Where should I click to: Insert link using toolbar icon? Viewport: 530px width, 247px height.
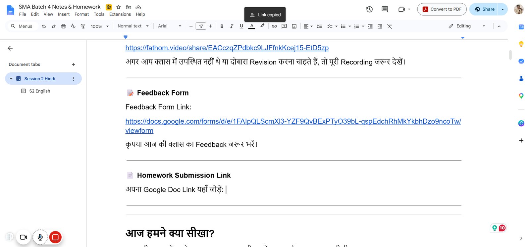pos(274,26)
